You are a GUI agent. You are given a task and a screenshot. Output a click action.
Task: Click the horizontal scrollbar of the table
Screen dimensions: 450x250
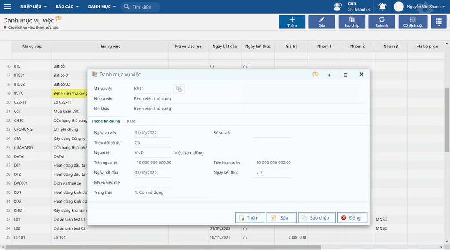(163, 247)
